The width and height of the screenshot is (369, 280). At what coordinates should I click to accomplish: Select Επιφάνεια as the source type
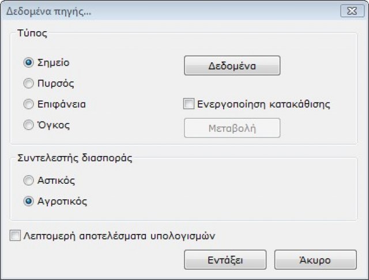pyautogui.click(x=29, y=104)
